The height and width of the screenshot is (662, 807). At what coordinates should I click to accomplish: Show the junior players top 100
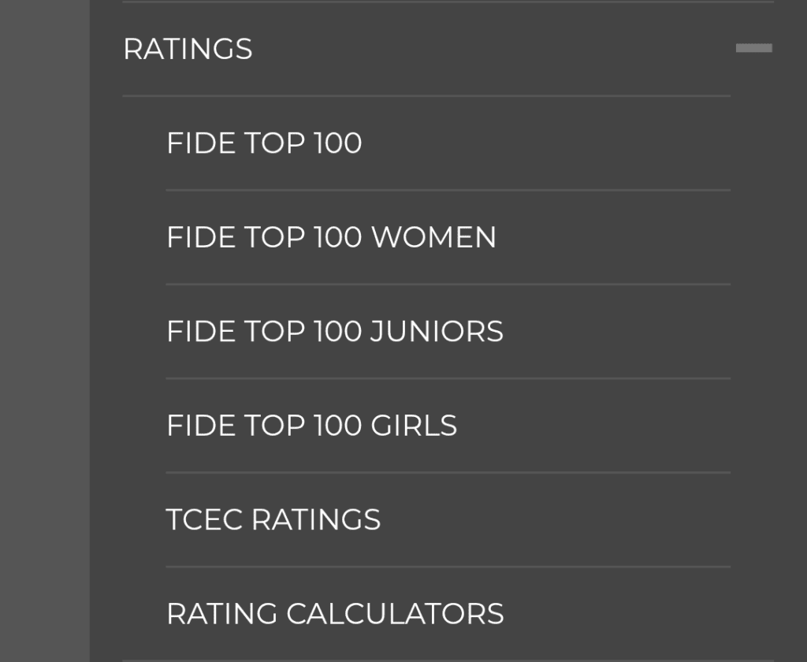coord(334,332)
